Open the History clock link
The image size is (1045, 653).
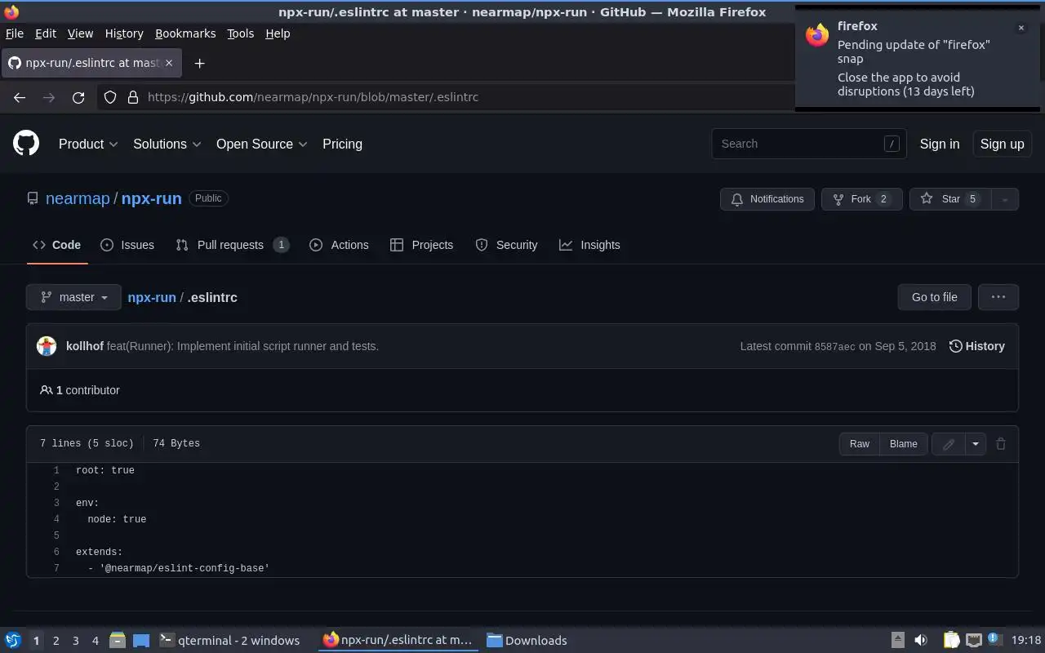pyautogui.click(x=976, y=346)
